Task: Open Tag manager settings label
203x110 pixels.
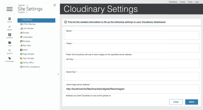Action: pos(28,58)
